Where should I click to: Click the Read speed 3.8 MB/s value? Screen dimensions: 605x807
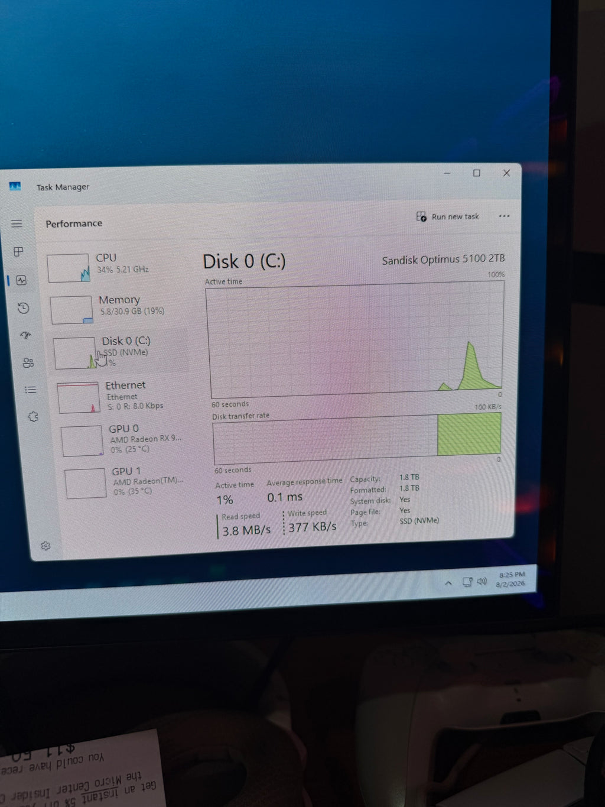click(x=246, y=530)
